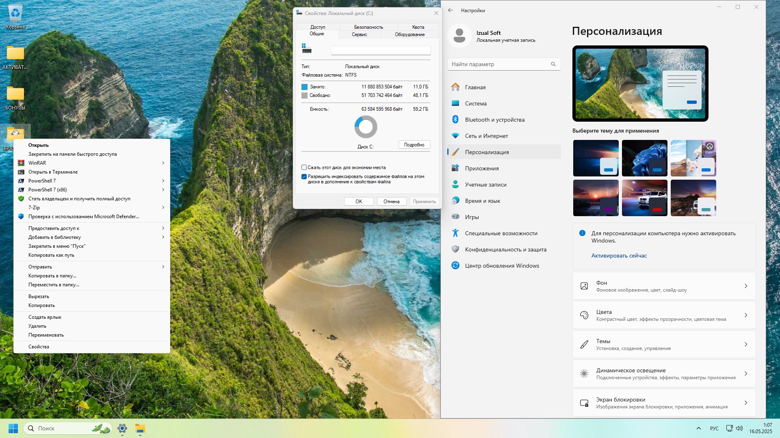Screen dimensions: 780x438
Task: Click the disk label input field
Action: [381, 50]
